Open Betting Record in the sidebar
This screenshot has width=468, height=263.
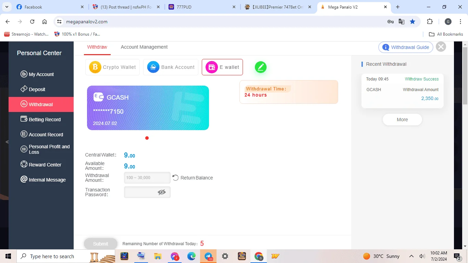[41, 120]
